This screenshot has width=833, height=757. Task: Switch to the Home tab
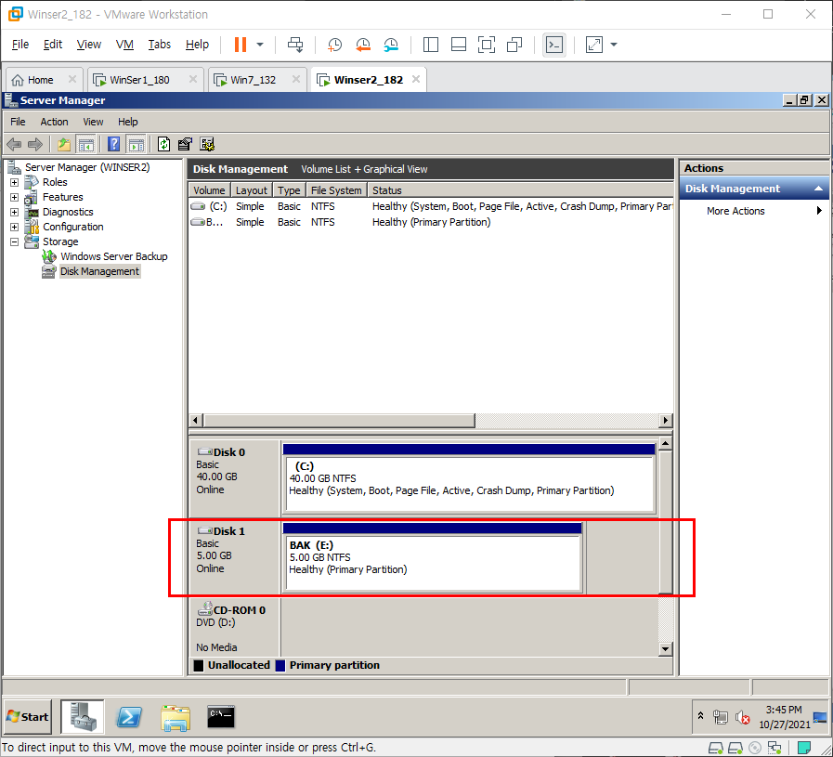pyautogui.click(x=40, y=80)
